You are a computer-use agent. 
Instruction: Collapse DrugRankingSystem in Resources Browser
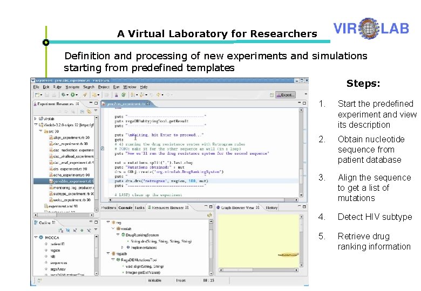click(118, 235)
